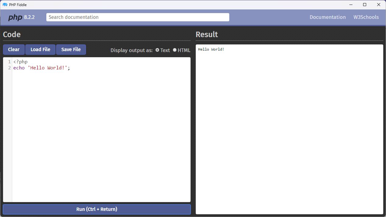The width and height of the screenshot is (386, 217).
Task: Click the Search documentation field
Action: pyautogui.click(x=138, y=17)
